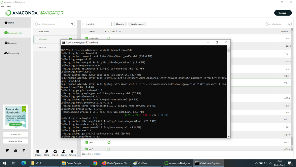Viewport: 296px width, 167px height.
Task: Open the Installed packages filter dropdown
Action: pos(97,24)
